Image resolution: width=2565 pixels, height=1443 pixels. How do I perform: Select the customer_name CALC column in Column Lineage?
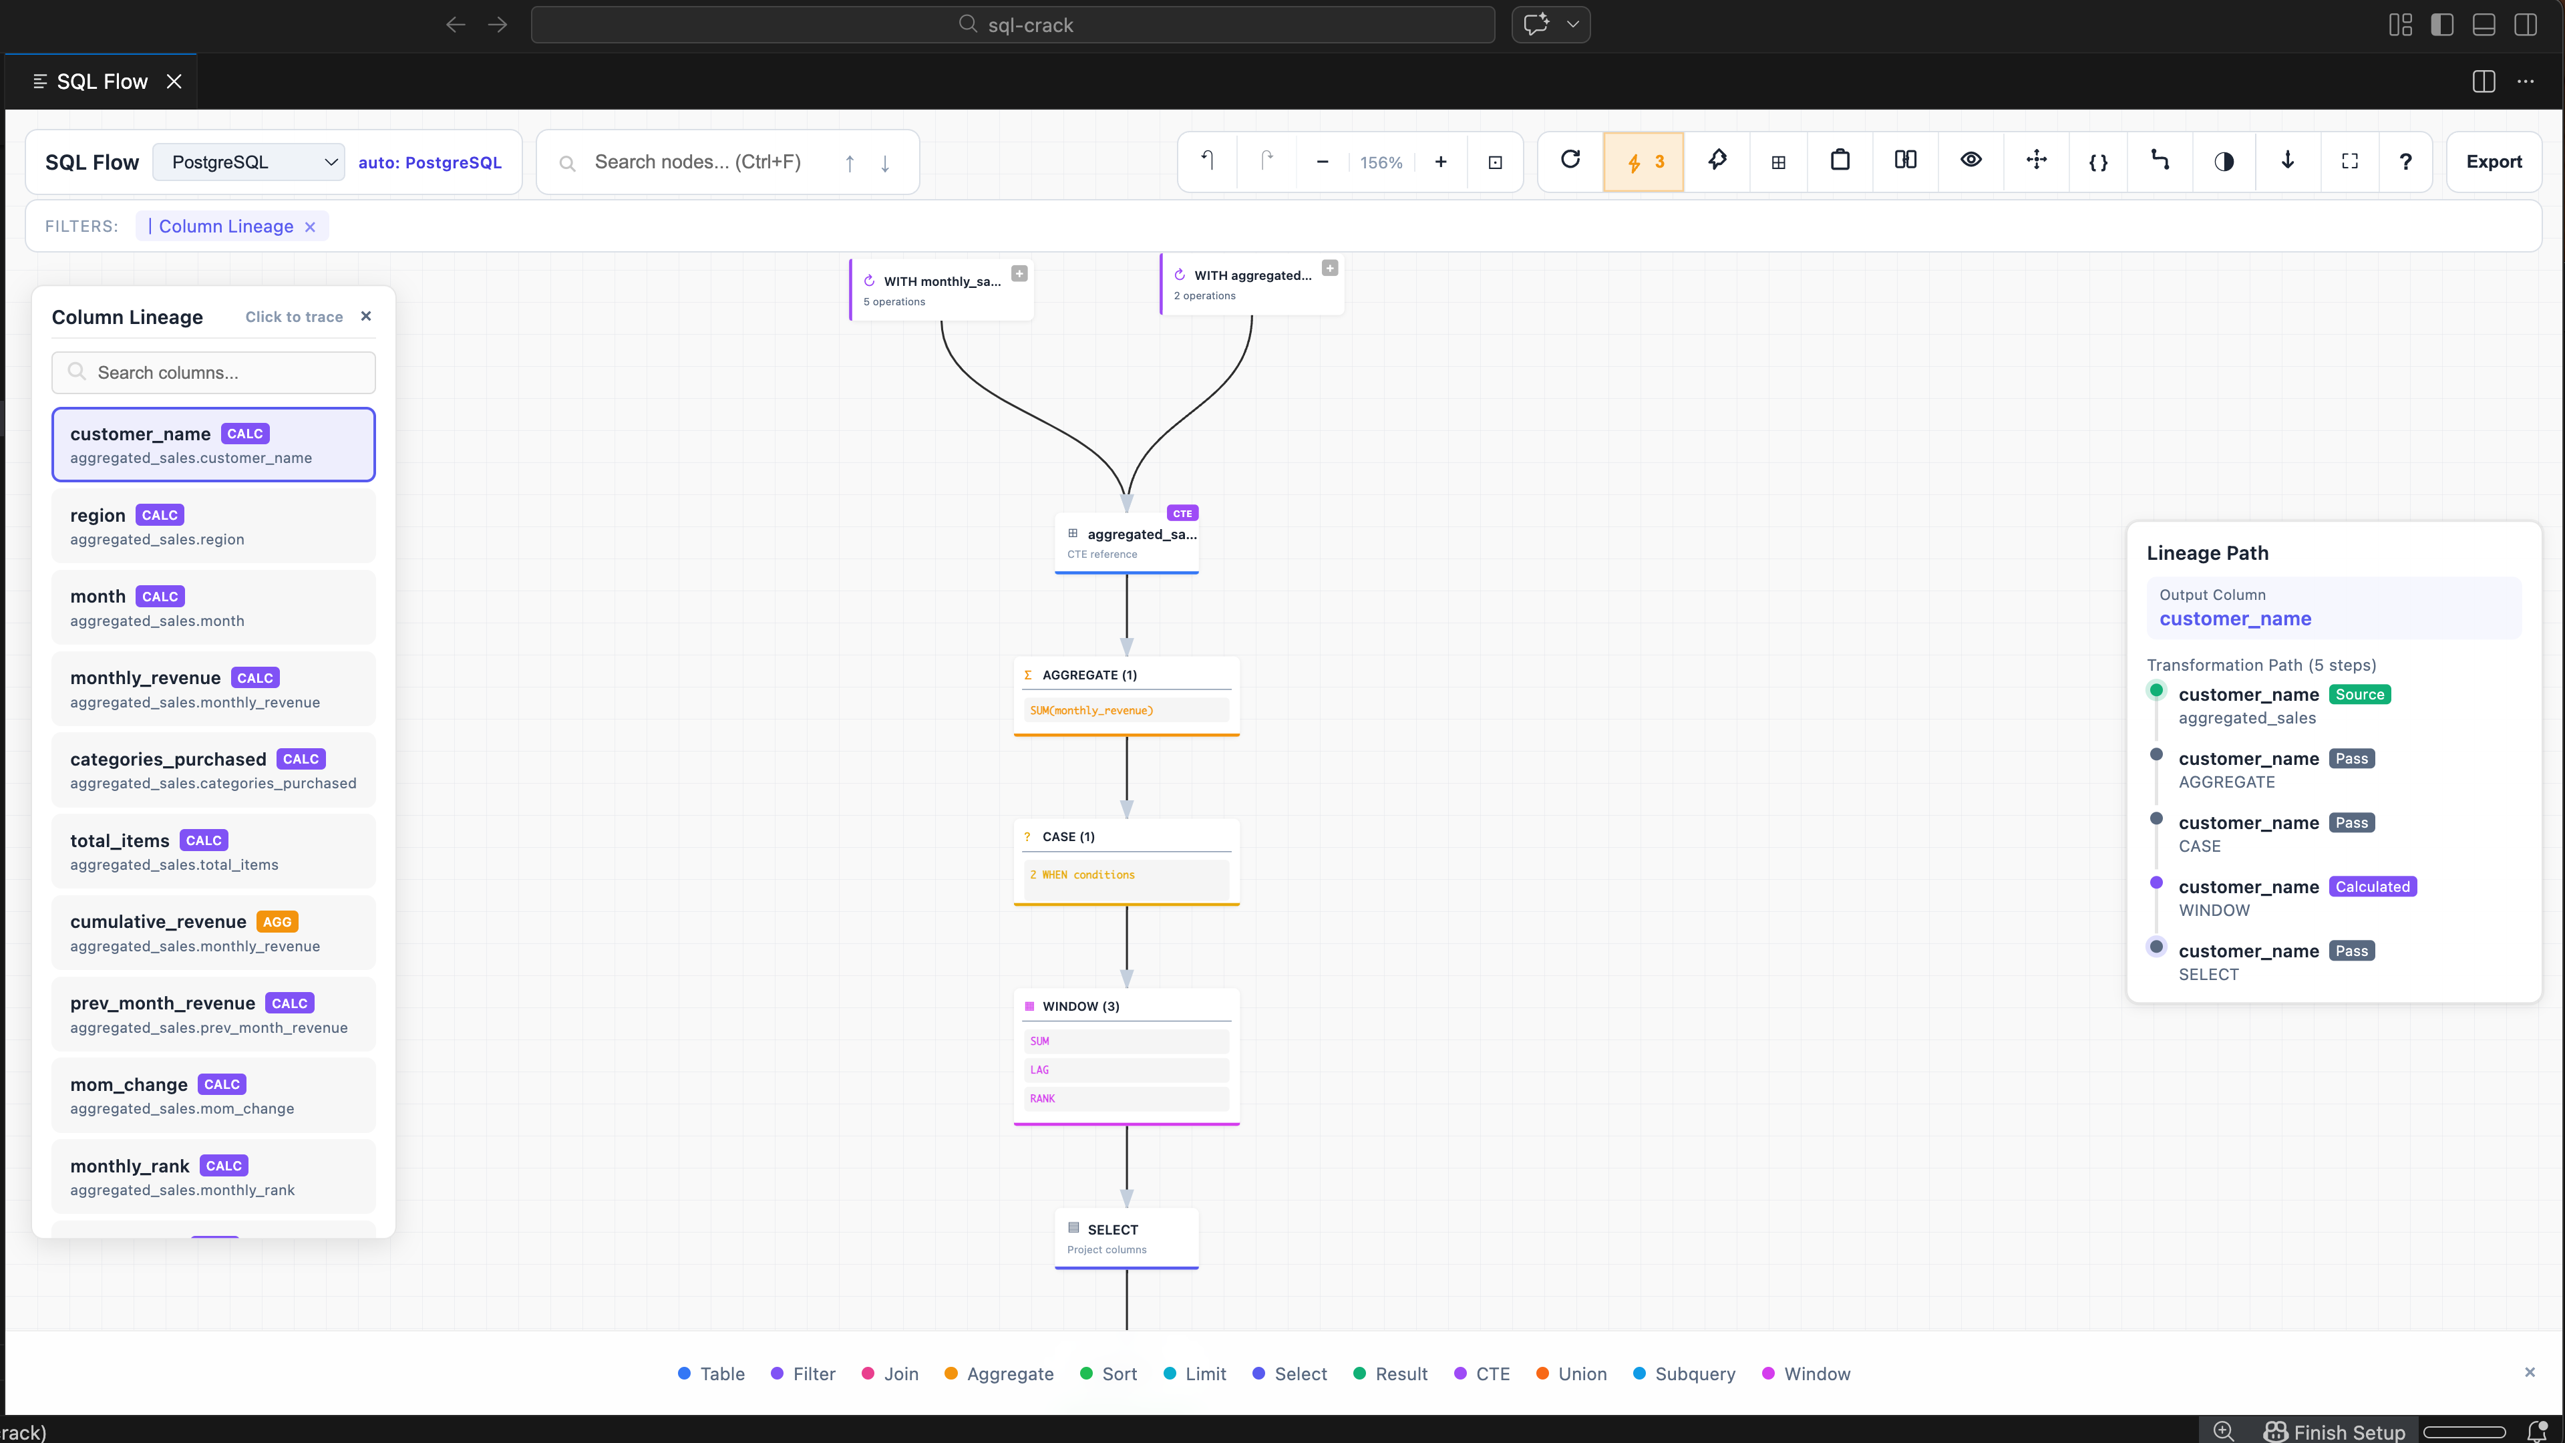click(213, 444)
